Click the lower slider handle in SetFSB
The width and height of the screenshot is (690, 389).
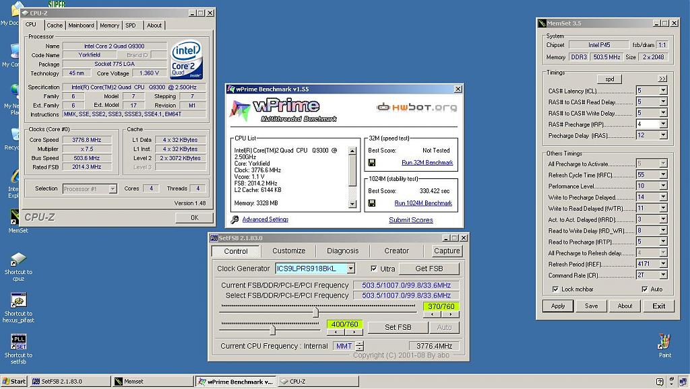tap(273, 329)
